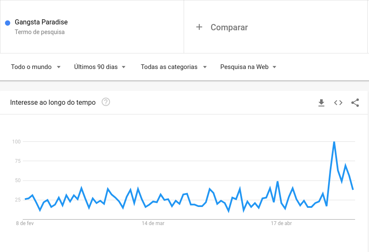The height and width of the screenshot is (252, 369).
Task: Click the Interesse ao longo do tempo title
Action: 53,103
